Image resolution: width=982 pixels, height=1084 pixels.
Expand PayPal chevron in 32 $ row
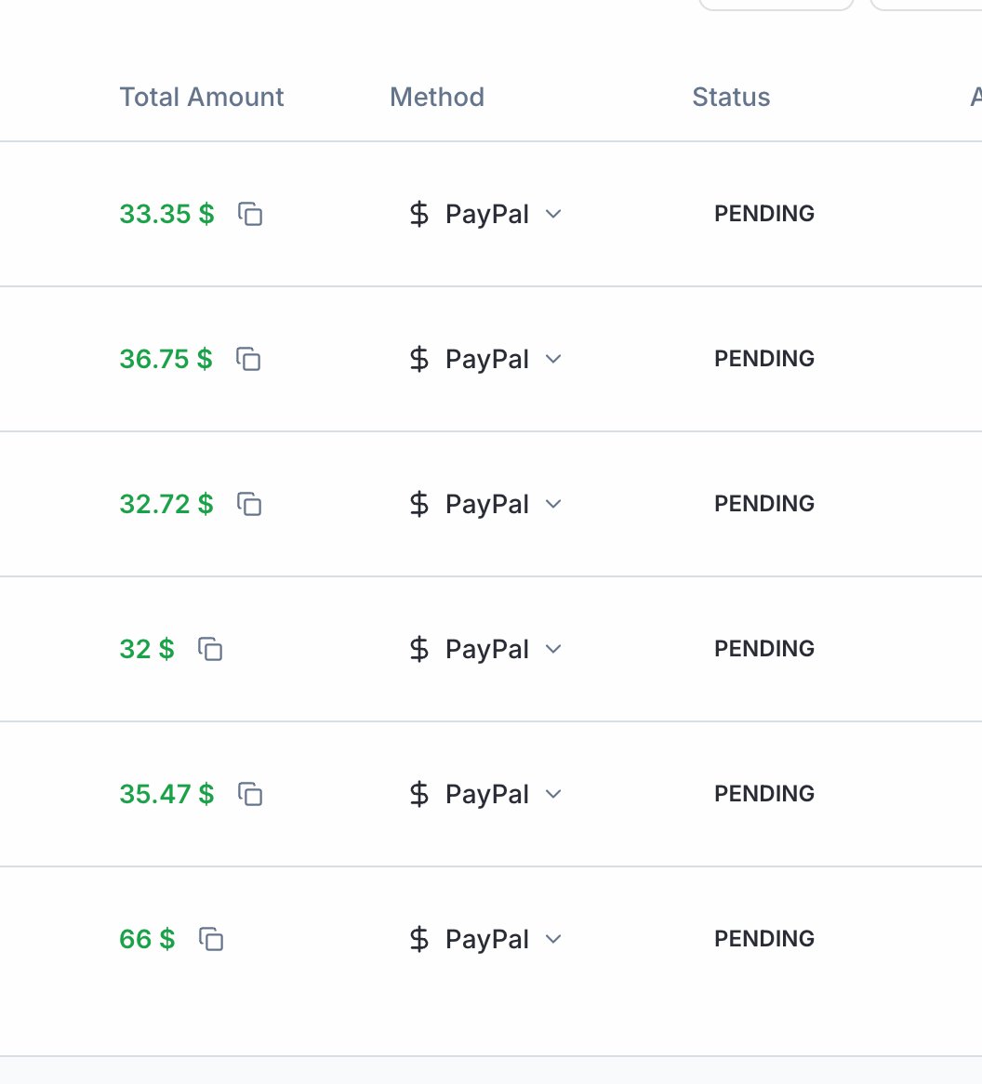[553, 649]
